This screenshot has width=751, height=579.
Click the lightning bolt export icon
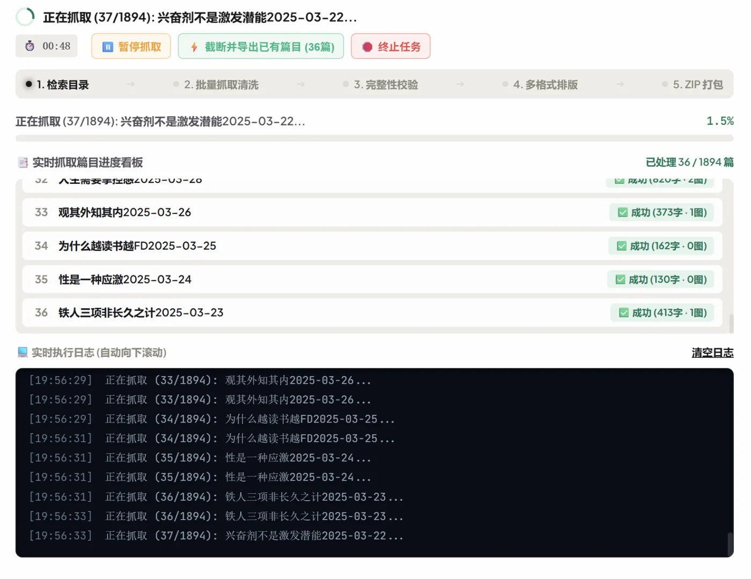pyautogui.click(x=194, y=47)
